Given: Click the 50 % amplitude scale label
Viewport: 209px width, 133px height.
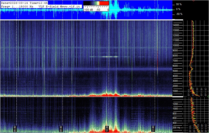Looking at the screenshot, I should pyautogui.click(x=179, y=4).
